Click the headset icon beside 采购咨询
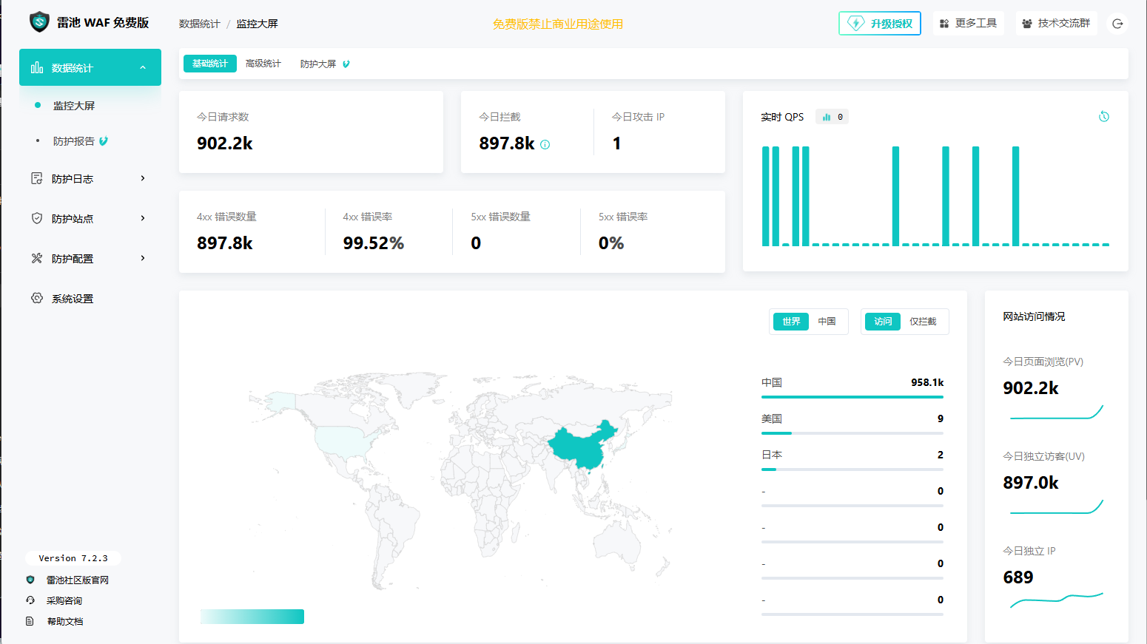 click(x=30, y=600)
